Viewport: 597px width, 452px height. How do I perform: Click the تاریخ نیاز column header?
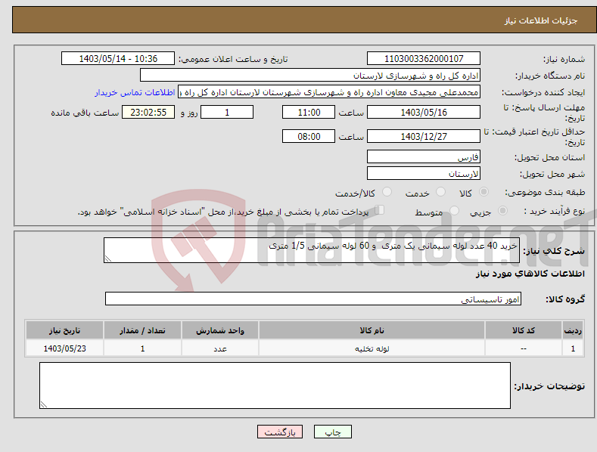[x=65, y=330]
